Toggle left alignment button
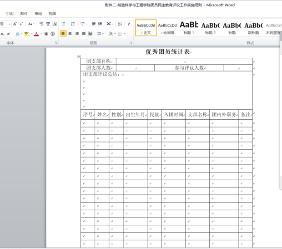The height and width of the screenshot is (249, 282). 63,34
